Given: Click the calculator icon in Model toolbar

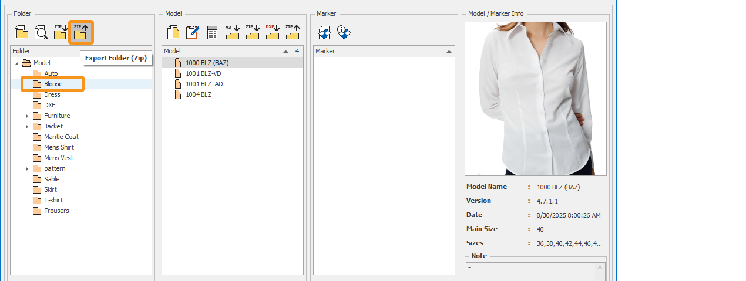Looking at the screenshot, I should tap(212, 33).
